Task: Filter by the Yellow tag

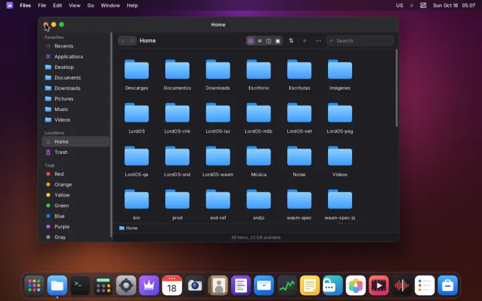Action: [75, 195]
